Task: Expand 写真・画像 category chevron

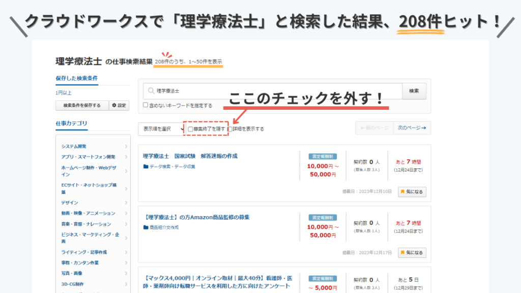Action: (x=126, y=273)
